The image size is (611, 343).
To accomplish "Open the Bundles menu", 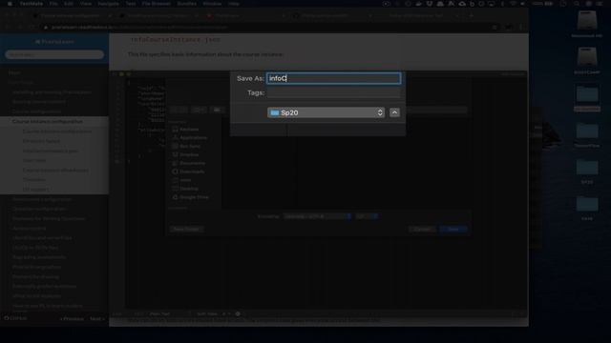I will pos(187,4).
